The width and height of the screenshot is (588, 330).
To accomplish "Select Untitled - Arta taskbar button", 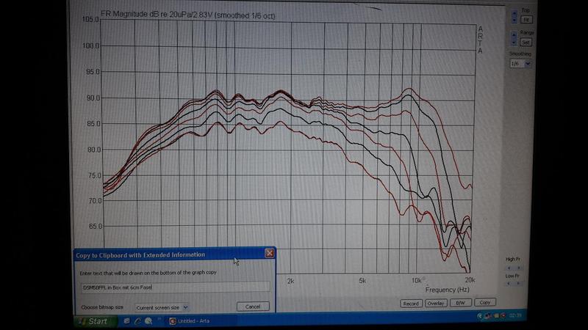I will pyautogui.click(x=201, y=321).
